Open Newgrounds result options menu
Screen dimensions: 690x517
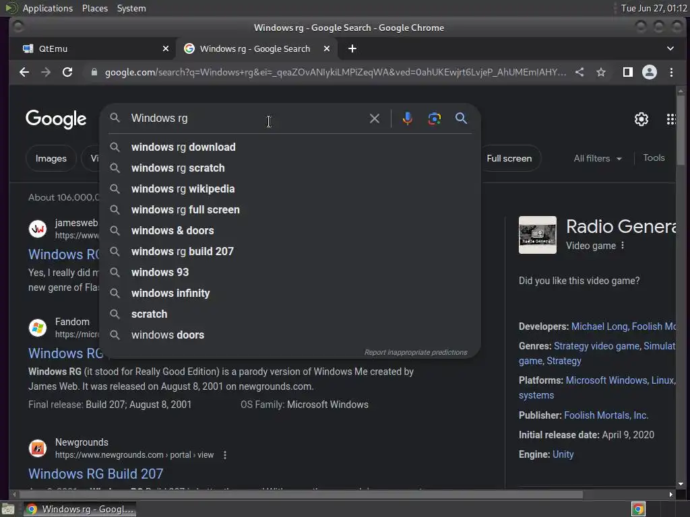click(x=225, y=455)
